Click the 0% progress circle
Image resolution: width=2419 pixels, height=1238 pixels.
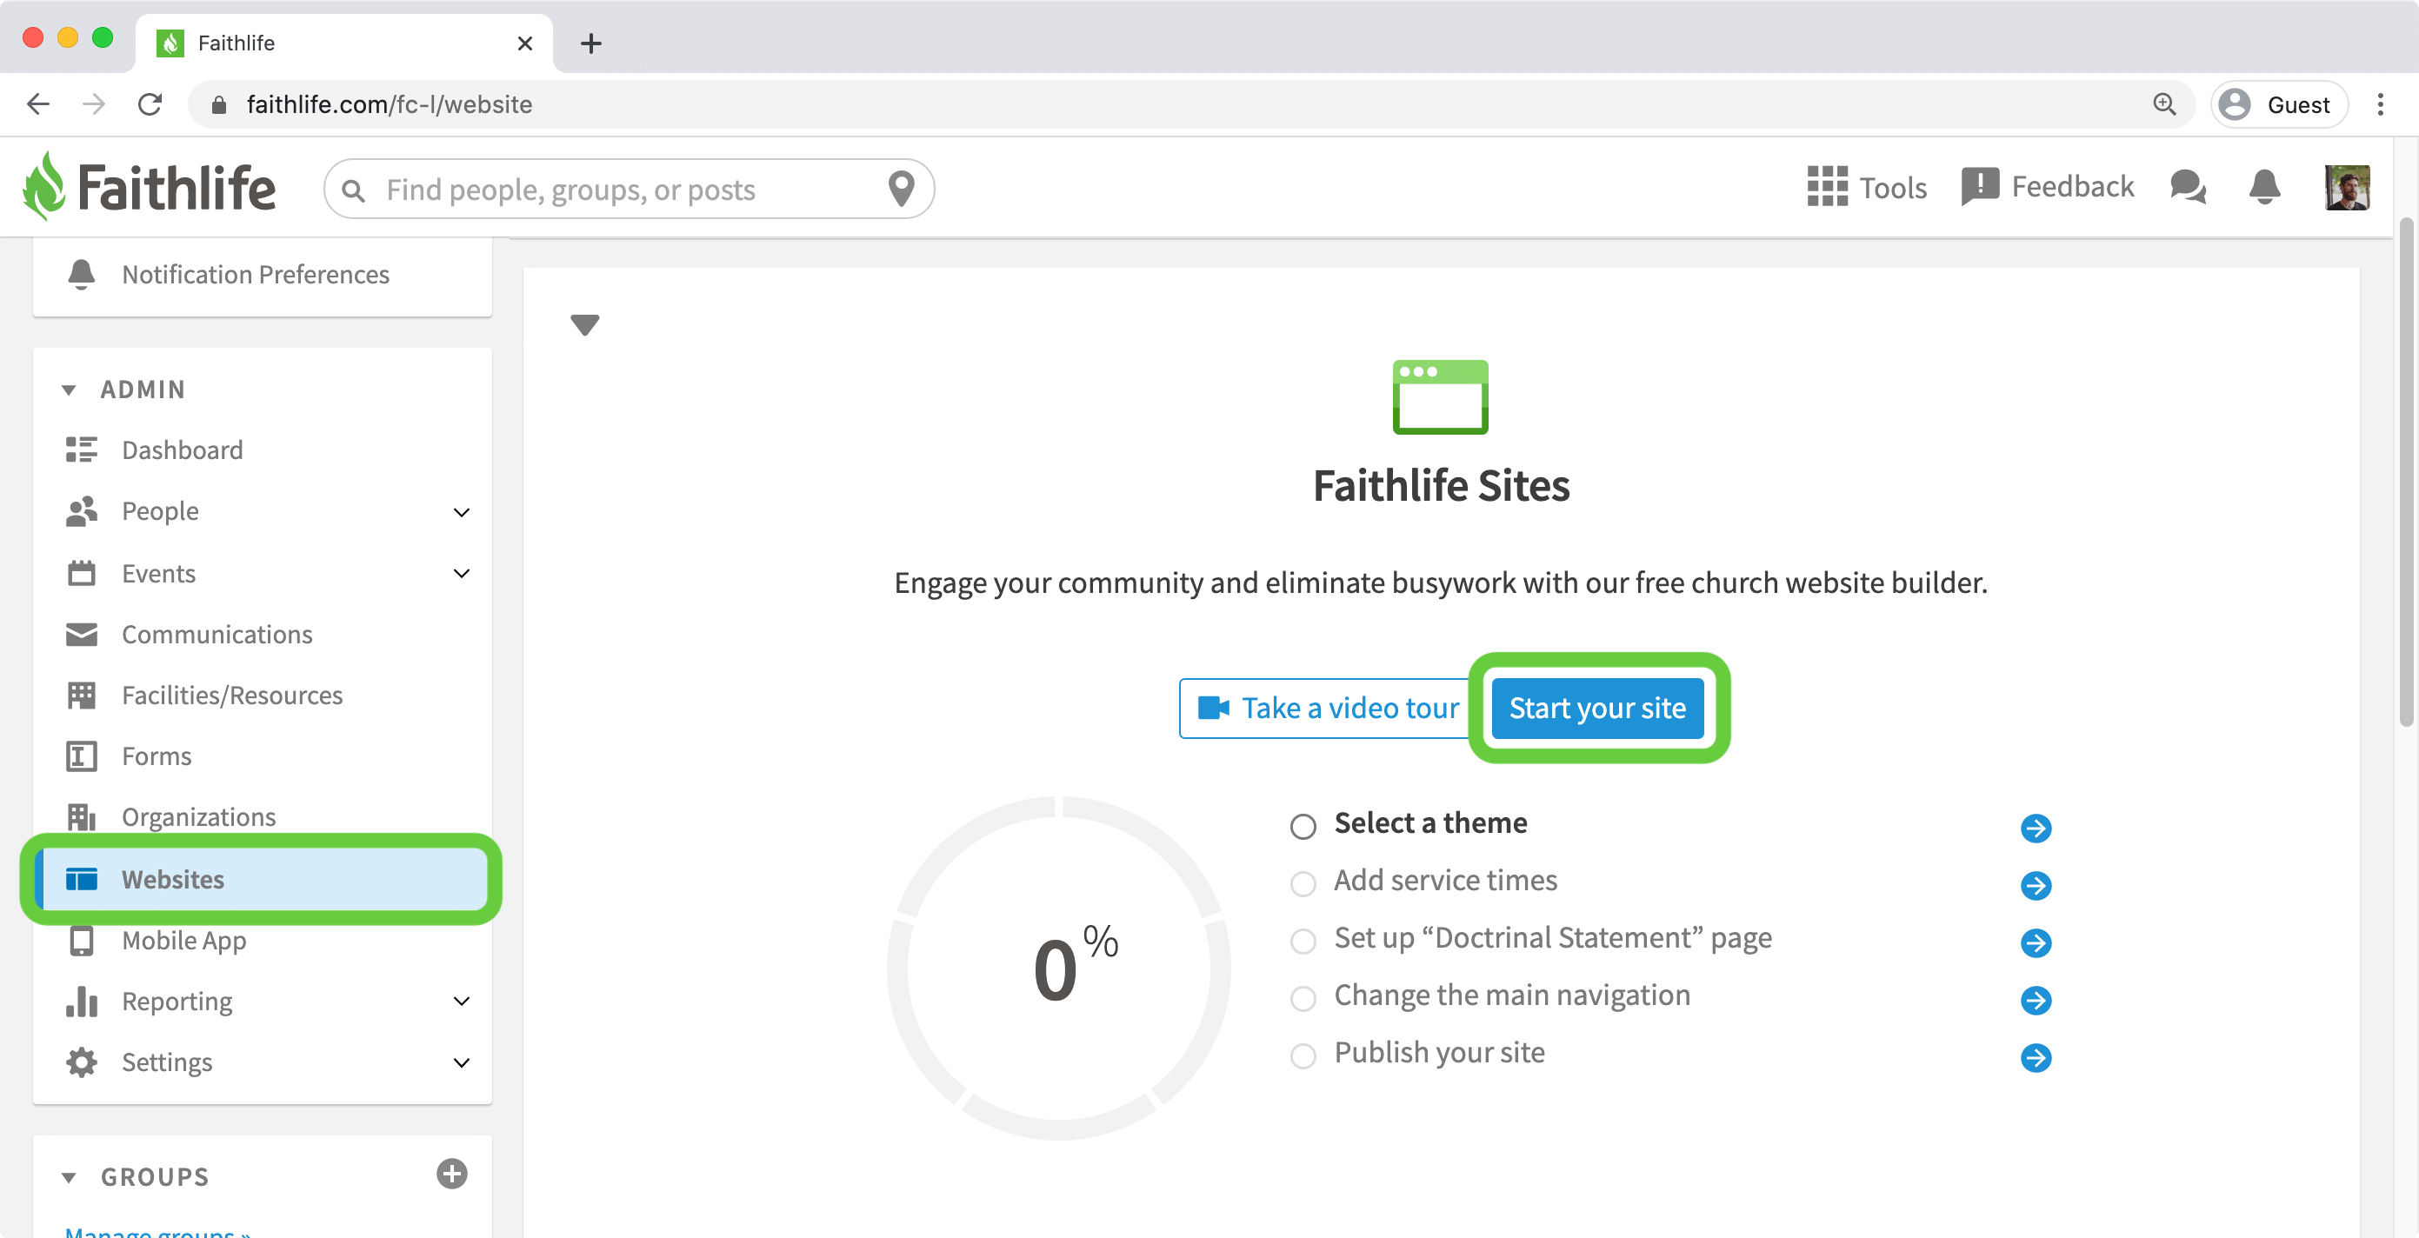click(x=1058, y=968)
